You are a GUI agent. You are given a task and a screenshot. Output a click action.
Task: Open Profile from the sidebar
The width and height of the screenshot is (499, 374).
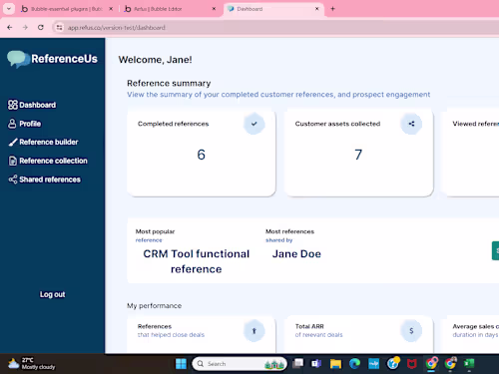pos(24,124)
